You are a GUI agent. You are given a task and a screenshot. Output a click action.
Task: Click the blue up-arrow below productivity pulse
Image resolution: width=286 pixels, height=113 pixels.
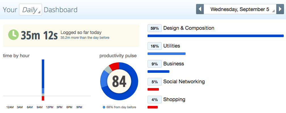(104, 107)
